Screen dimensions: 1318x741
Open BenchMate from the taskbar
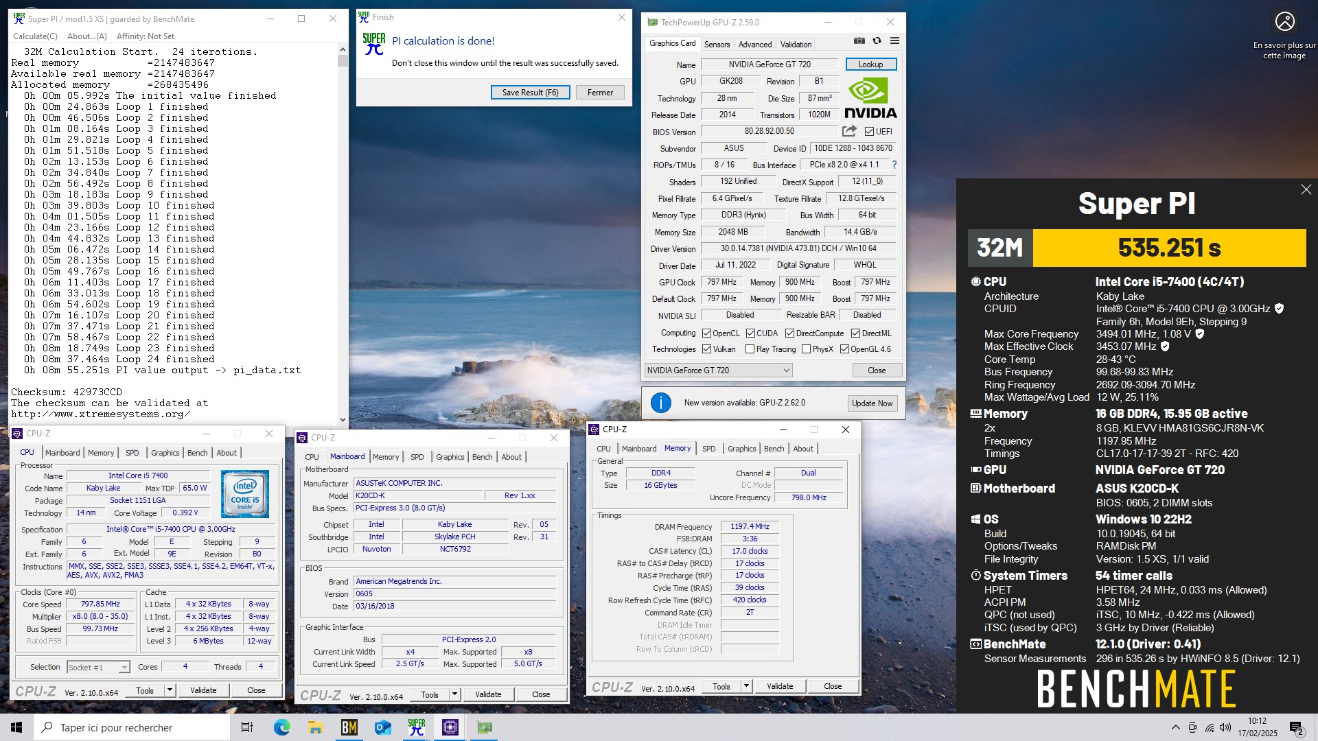click(349, 727)
